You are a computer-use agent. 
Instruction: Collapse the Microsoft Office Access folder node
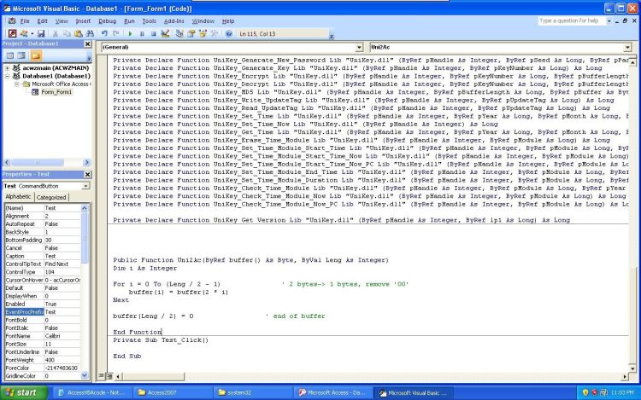coord(16,84)
